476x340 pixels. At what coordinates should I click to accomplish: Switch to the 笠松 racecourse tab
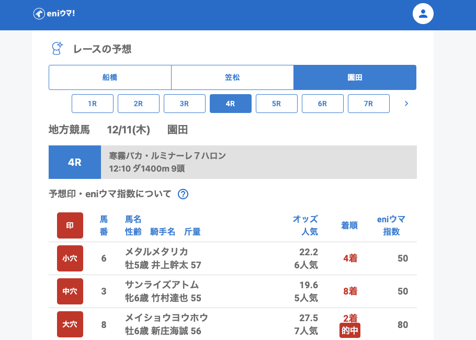click(x=232, y=77)
